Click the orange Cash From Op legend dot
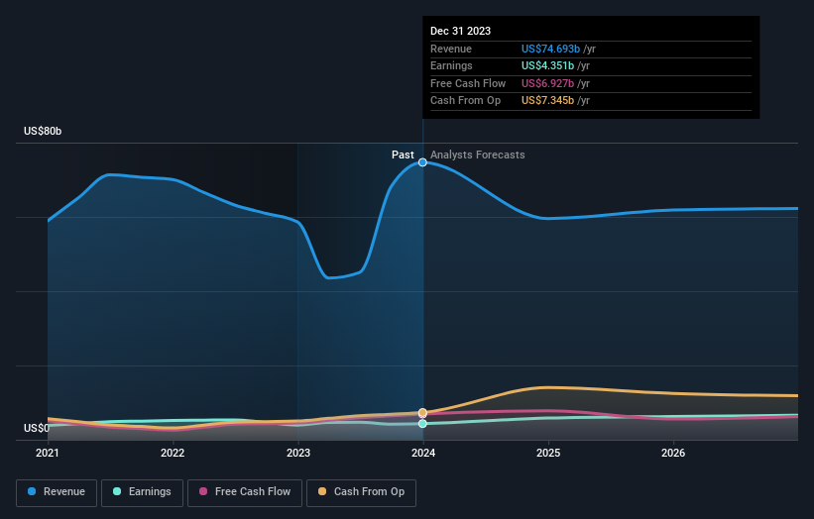The image size is (814, 519). (x=322, y=491)
